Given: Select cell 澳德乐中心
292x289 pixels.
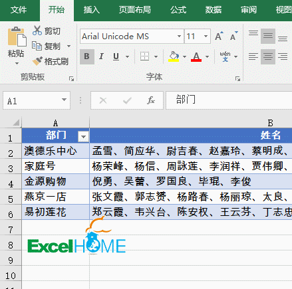Looking at the screenshot, I should click(55, 151).
